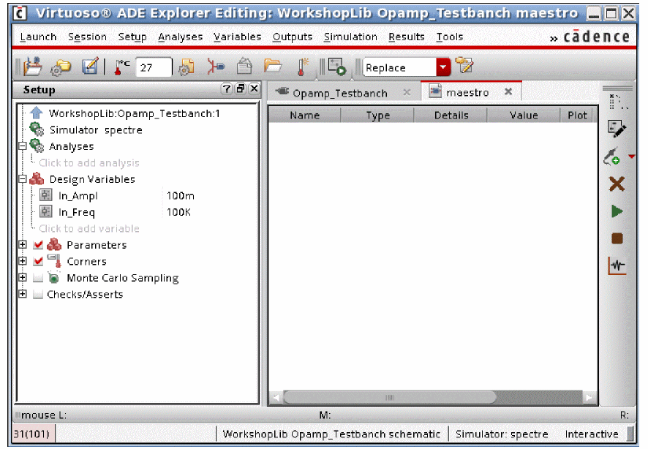Click the thermometer with sparkle icon
This screenshot has width=648, height=449.
(x=303, y=67)
